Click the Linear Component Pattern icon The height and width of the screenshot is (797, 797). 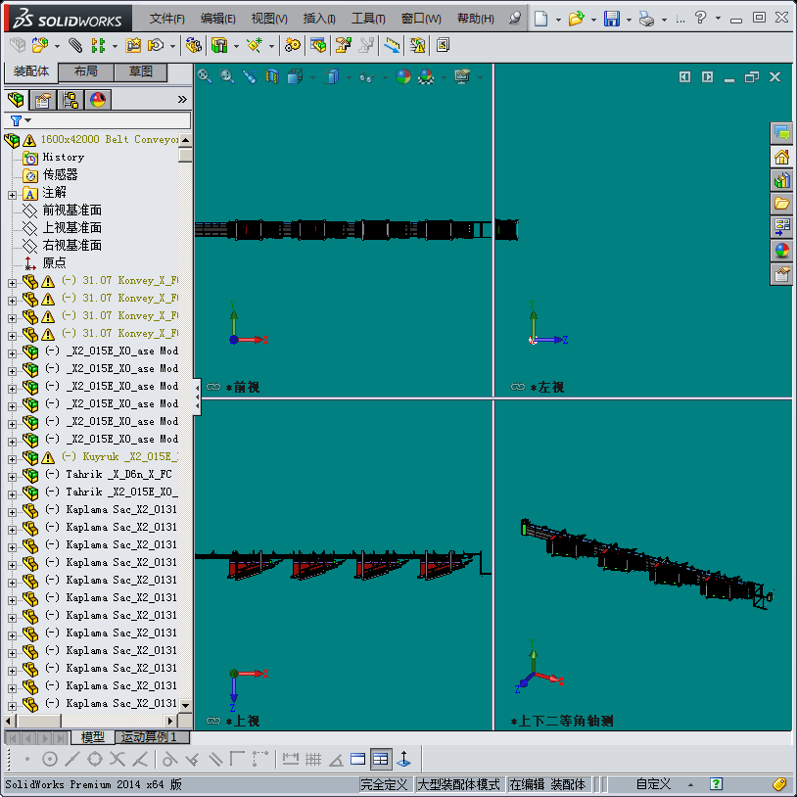tap(98, 46)
